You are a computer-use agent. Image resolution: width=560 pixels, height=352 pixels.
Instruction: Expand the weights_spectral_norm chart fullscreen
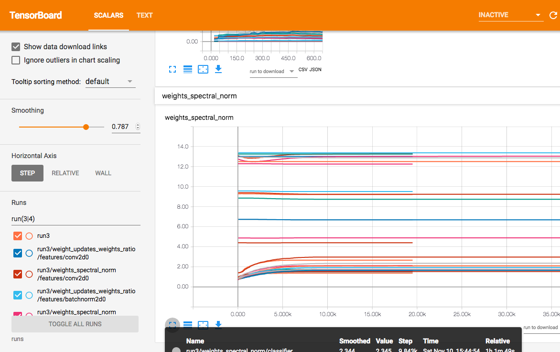tap(172, 325)
